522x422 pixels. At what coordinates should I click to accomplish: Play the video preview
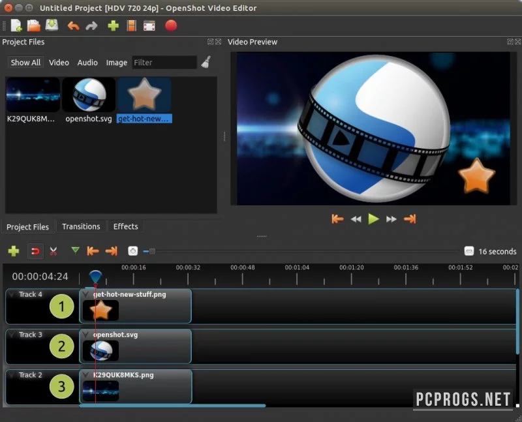tap(373, 219)
